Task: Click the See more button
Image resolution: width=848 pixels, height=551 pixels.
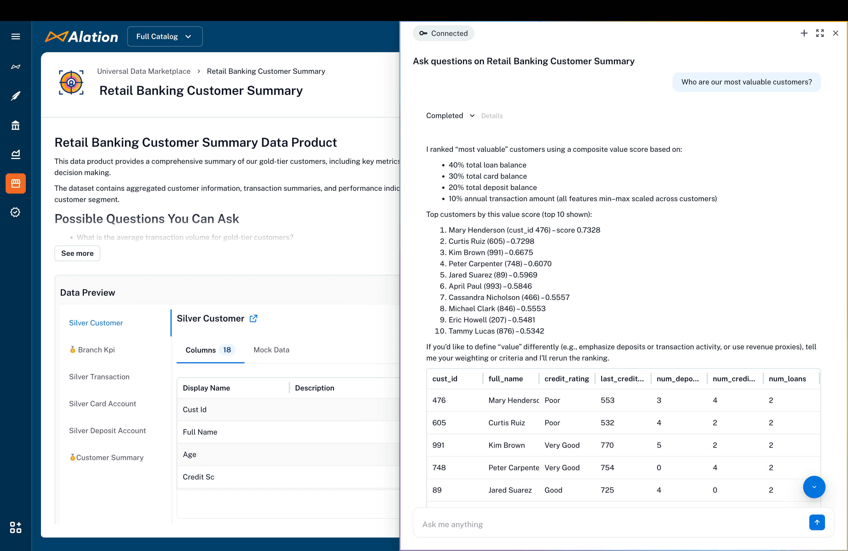Action: [77, 253]
